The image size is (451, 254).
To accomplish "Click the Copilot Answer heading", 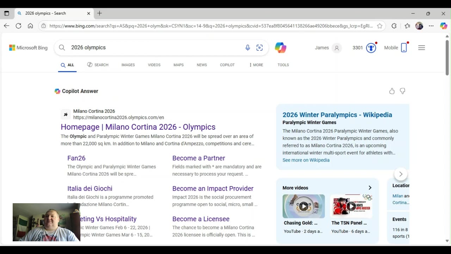I will [80, 91].
